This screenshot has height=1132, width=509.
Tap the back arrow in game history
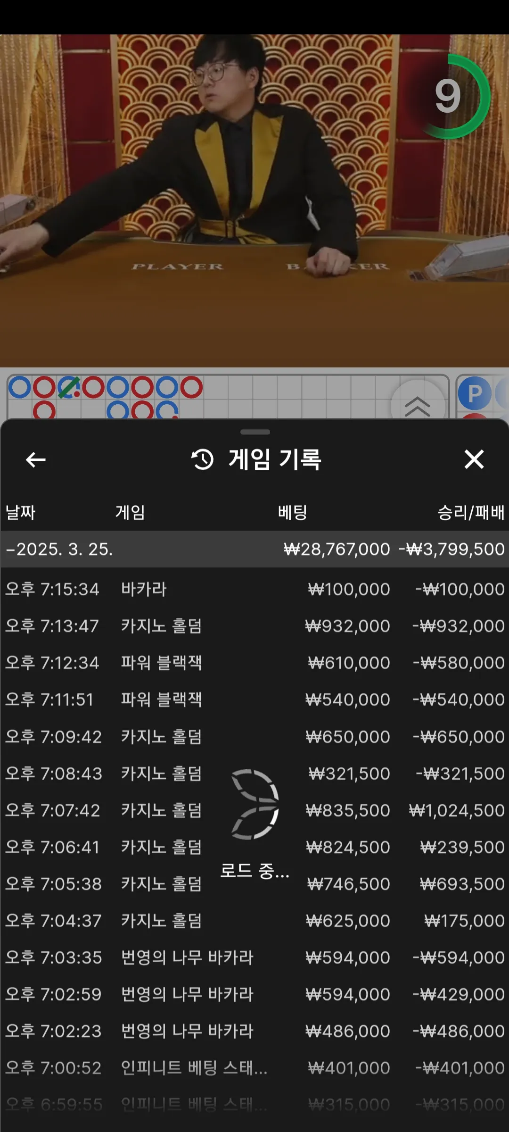(x=35, y=459)
